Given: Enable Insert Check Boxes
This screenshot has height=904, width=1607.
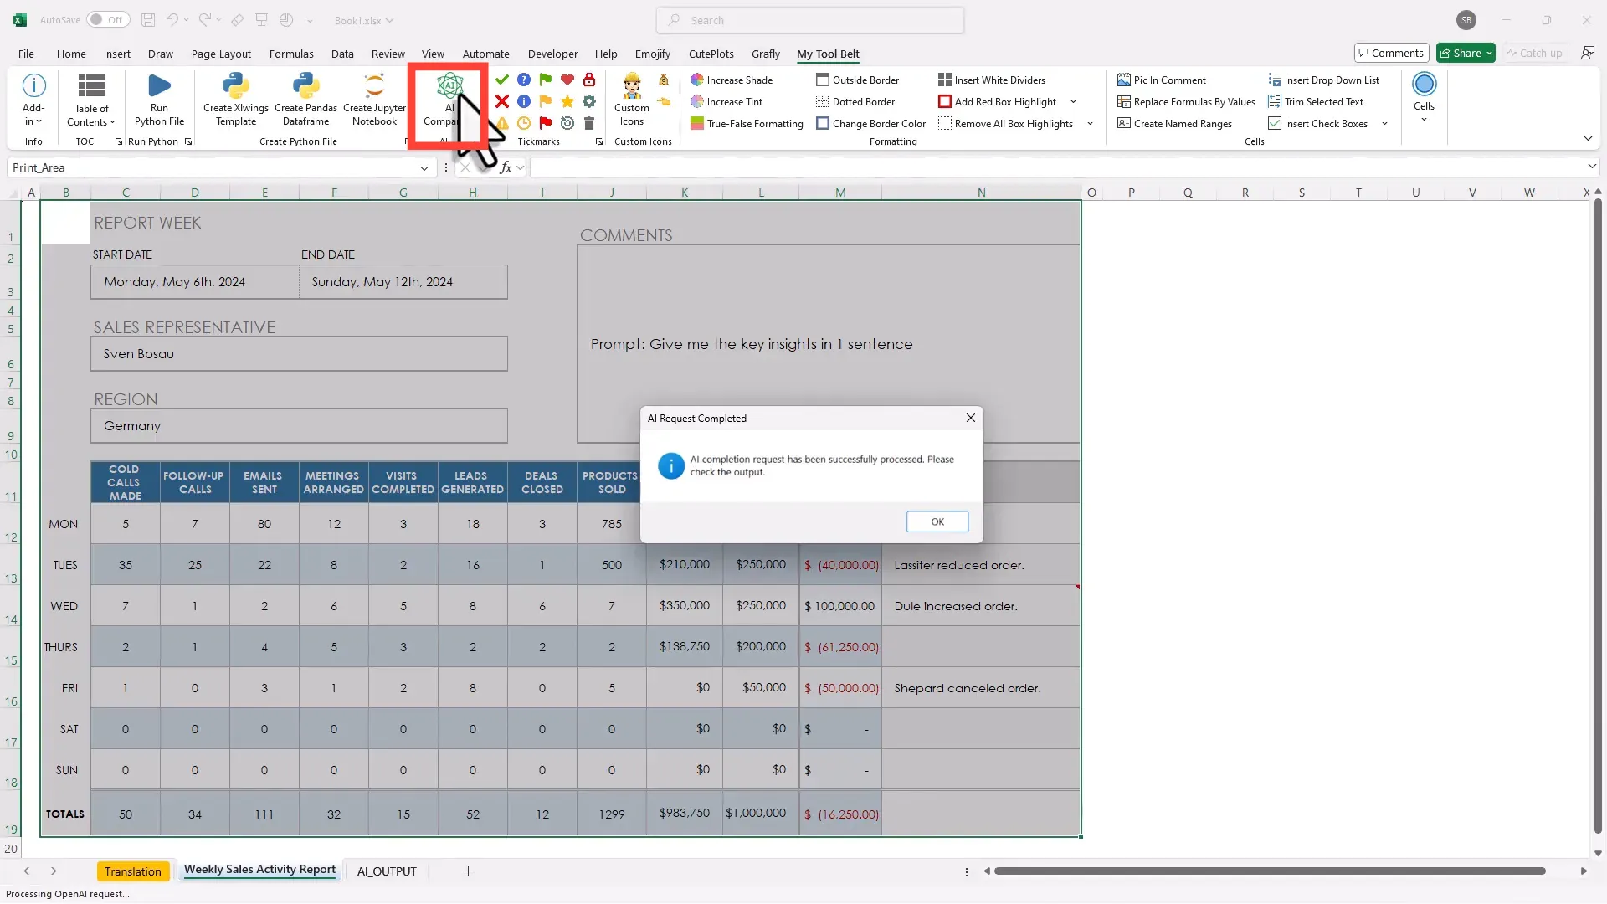Looking at the screenshot, I should click(x=1320, y=123).
